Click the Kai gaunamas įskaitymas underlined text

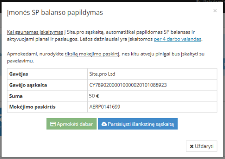[35, 32]
